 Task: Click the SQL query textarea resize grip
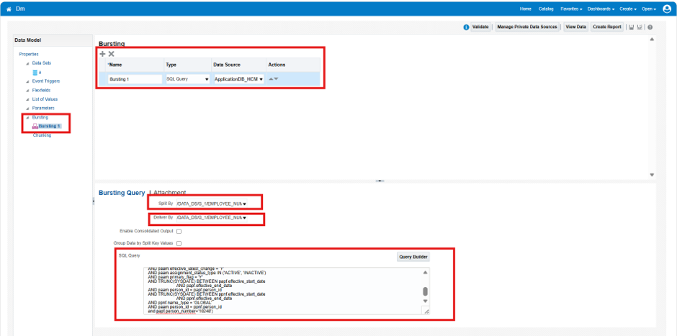(x=426, y=312)
